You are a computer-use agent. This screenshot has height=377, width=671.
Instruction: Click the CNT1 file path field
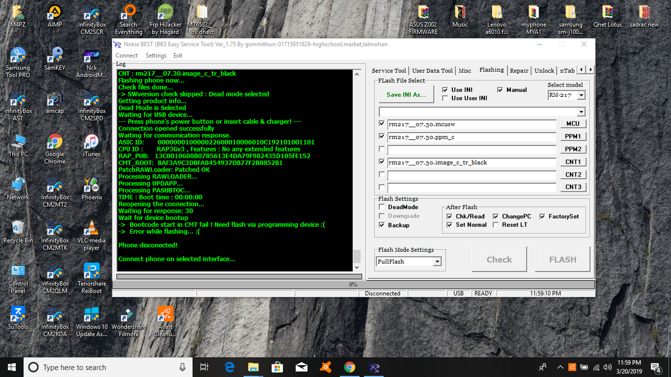[x=472, y=162]
